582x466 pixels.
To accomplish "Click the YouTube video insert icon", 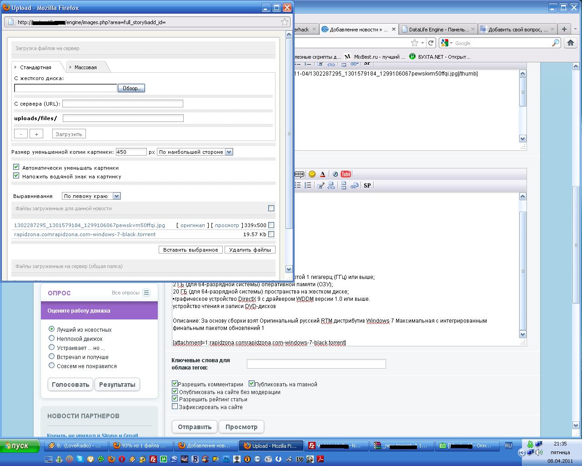I will 346,174.
